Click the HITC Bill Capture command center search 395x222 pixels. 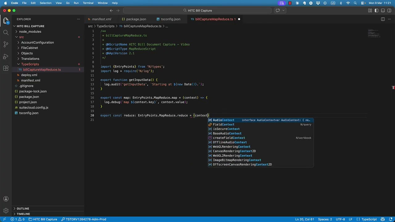tap(197, 10)
